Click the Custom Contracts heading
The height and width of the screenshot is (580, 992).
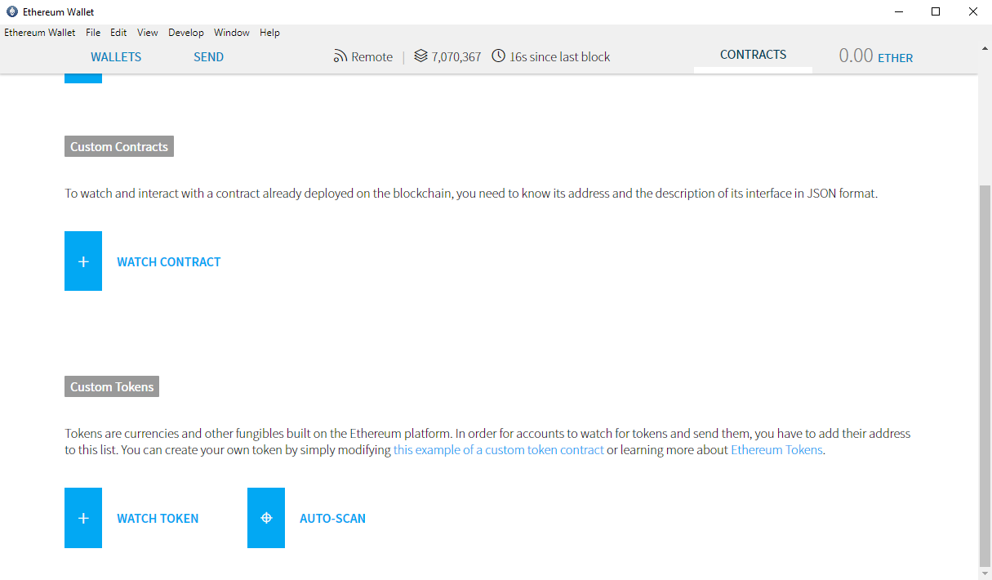click(119, 147)
